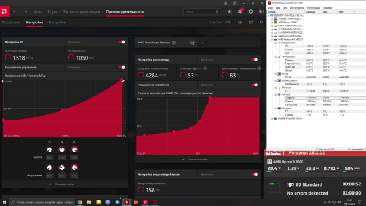The image size is (366, 206).
Task: Click the P2 voltage knob
Action: pos(62,168)
